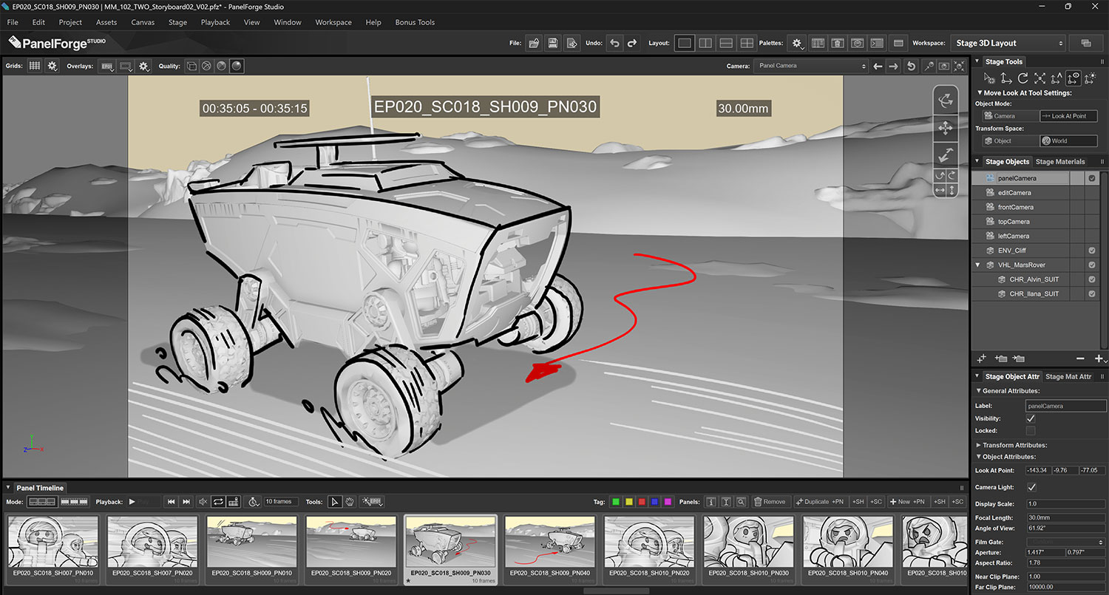Toggle visibility checkmark for CHR_Ilana_SUIT

tap(1091, 293)
